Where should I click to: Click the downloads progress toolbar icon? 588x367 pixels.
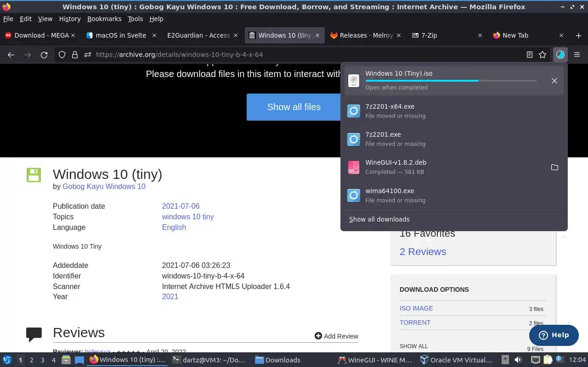click(x=560, y=55)
